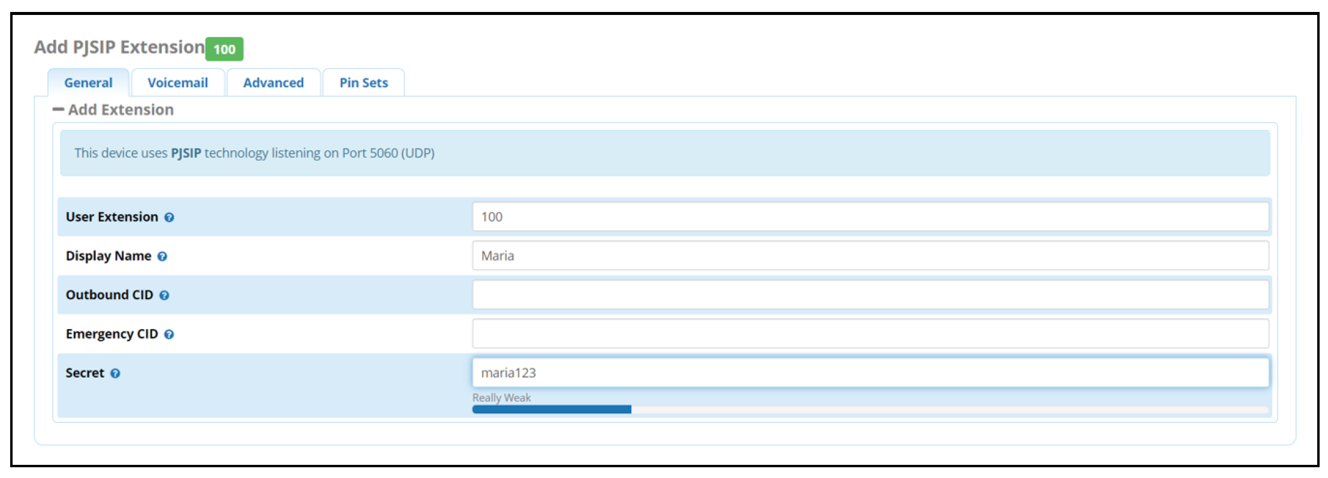The image size is (1328, 478).
Task: Select the General tab
Action: click(x=88, y=83)
